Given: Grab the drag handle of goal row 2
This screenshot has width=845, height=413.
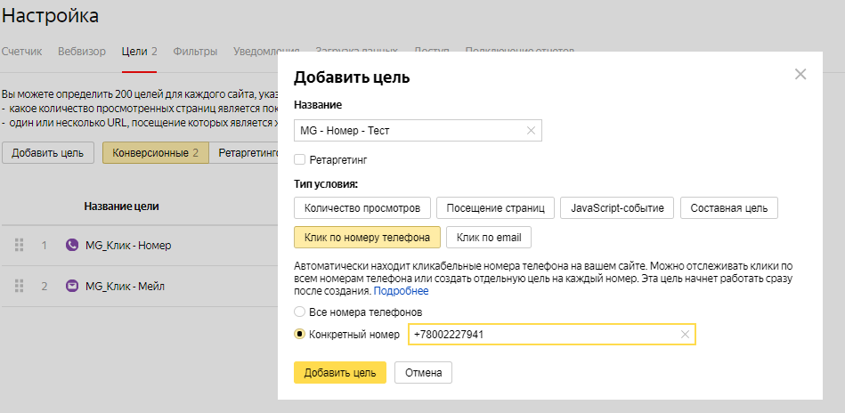Looking at the screenshot, I should point(20,287).
